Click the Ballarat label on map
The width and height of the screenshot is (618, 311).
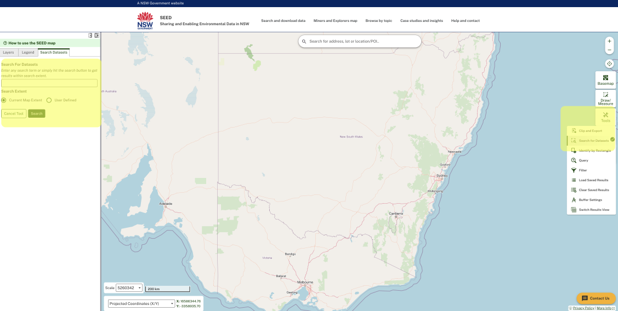point(281,276)
